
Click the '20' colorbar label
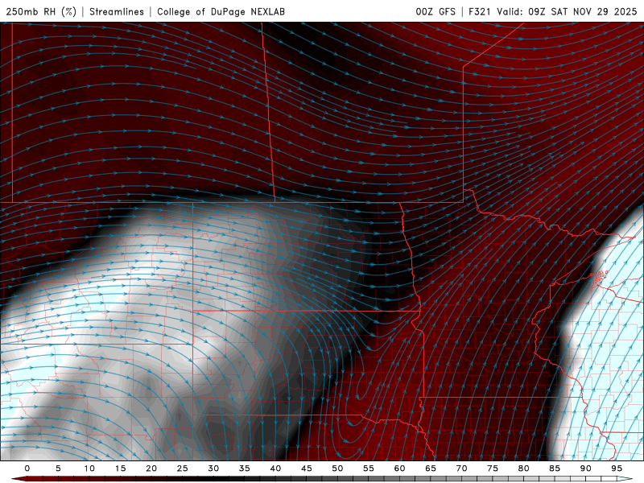(151, 469)
